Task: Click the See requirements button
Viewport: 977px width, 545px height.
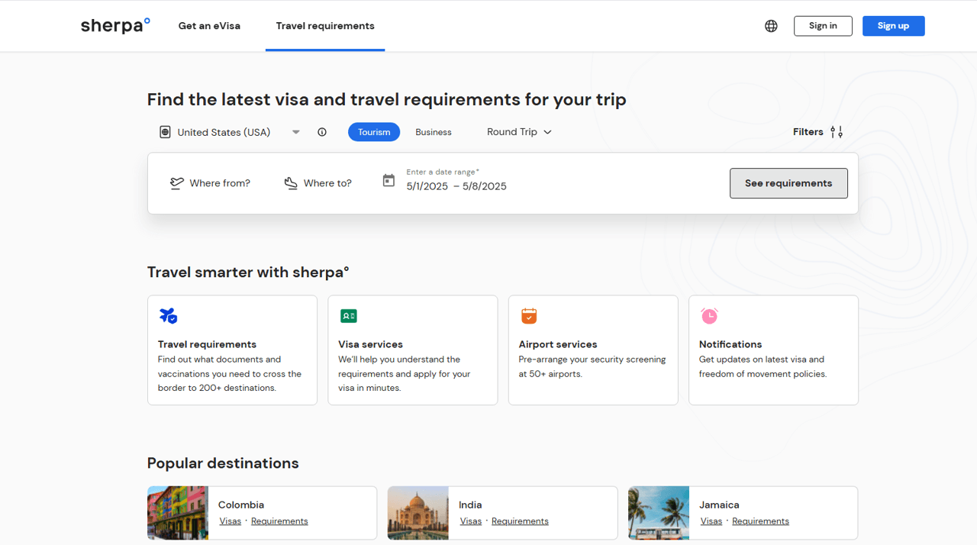Action: coord(788,183)
